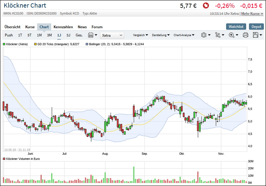Image resolution: width=266 pixels, height=186 pixels.
Task: Click the Aug. month axis label
Action: pos(105,154)
